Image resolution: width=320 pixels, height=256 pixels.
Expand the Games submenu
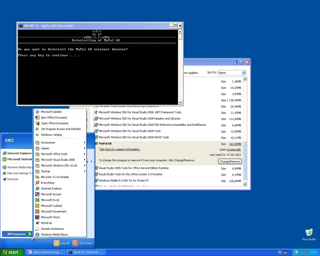click(x=60, y=148)
